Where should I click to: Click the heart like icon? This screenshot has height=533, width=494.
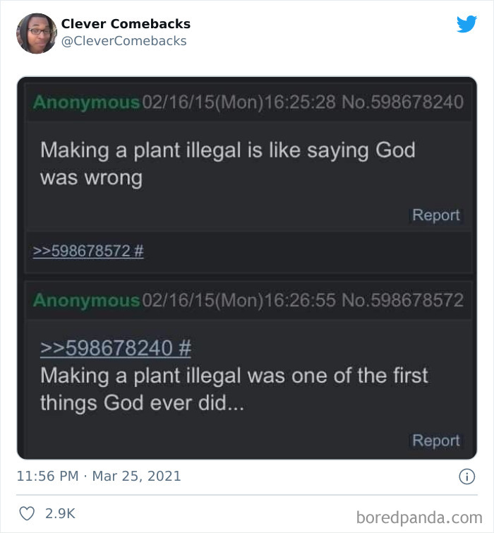click(27, 514)
